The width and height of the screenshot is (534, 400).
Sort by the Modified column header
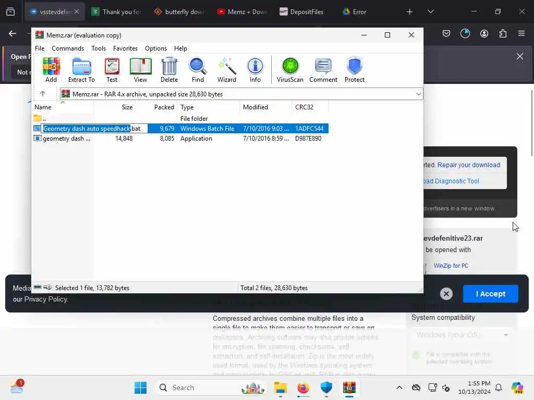point(265,107)
